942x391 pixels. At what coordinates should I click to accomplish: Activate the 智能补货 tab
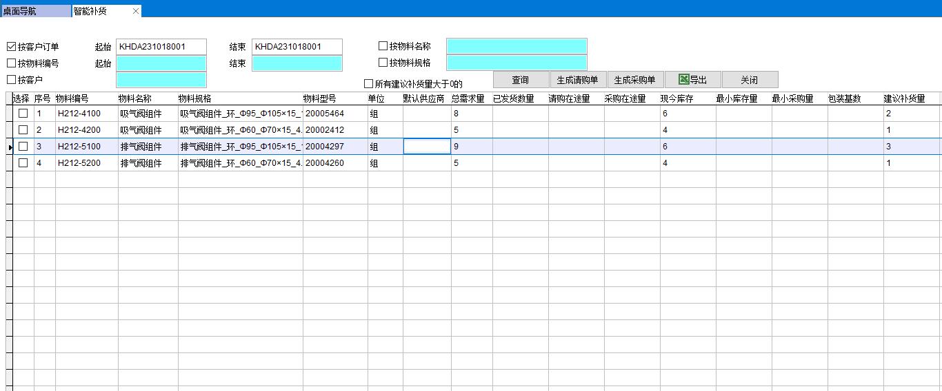tap(97, 11)
